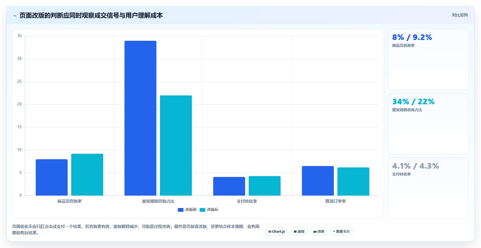Open the 数据卡片 chip

pyautogui.click(x=341, y=231)
